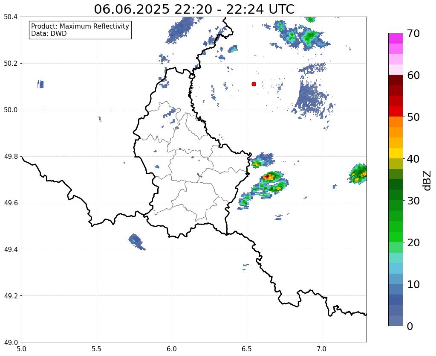Image resolution: width=436 pixels, height=356 pixels.
Task: Click the plot title showing 06.06.2025 timestamp
Action: (x=194, y=9)
